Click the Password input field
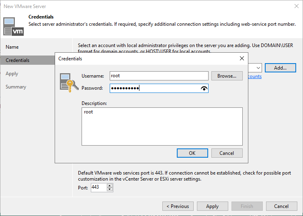This screenshot has height=216, width=303. click(x=159, y=88)
